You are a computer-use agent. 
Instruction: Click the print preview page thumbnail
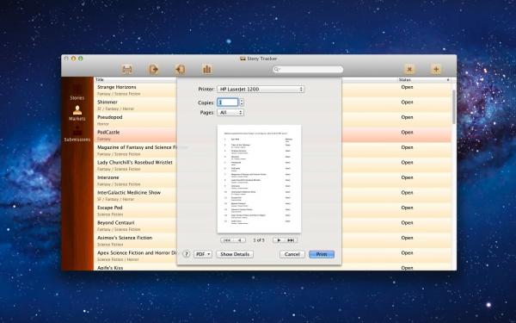coord(259,179)
